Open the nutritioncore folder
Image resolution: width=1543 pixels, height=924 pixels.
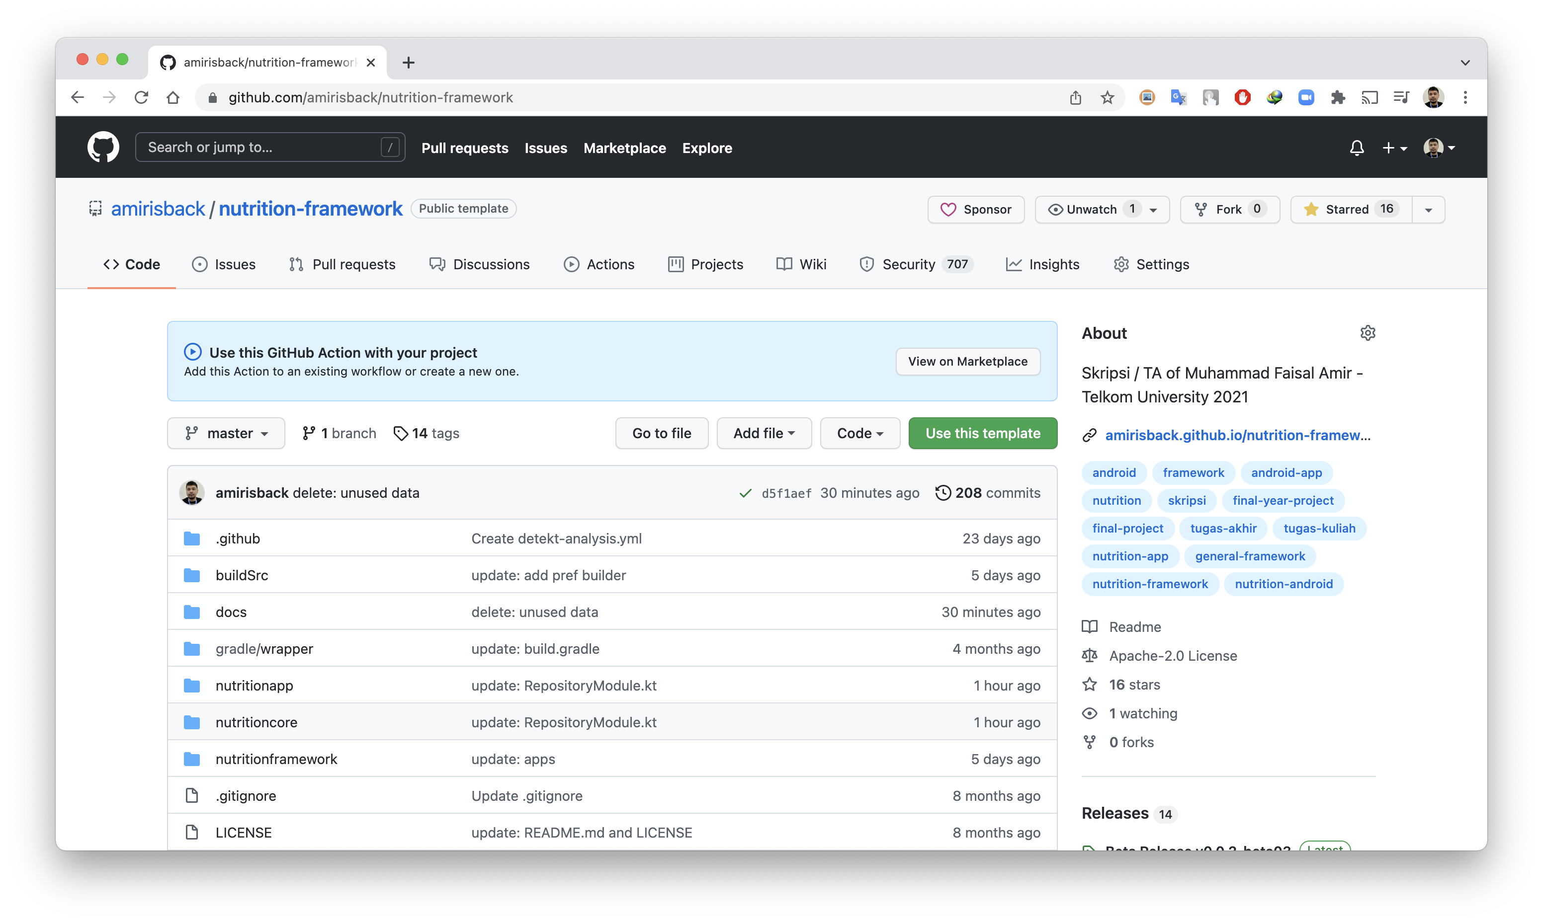(x=256, y=722)
